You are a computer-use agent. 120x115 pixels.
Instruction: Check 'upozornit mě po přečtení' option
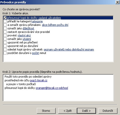tap(5, 42)
